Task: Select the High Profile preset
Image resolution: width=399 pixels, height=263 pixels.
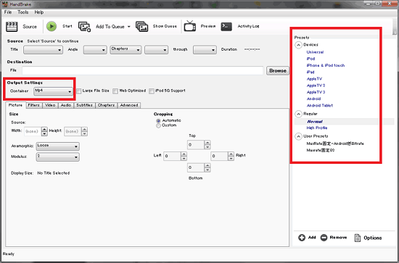Action: click(x=317, y=128)
